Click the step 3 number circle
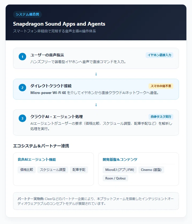Image resolution: width=192 pixels, height=224 pixels. [22, 118]
